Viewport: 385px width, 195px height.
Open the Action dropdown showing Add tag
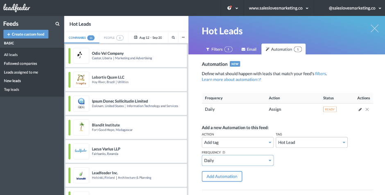click(238, 142)
